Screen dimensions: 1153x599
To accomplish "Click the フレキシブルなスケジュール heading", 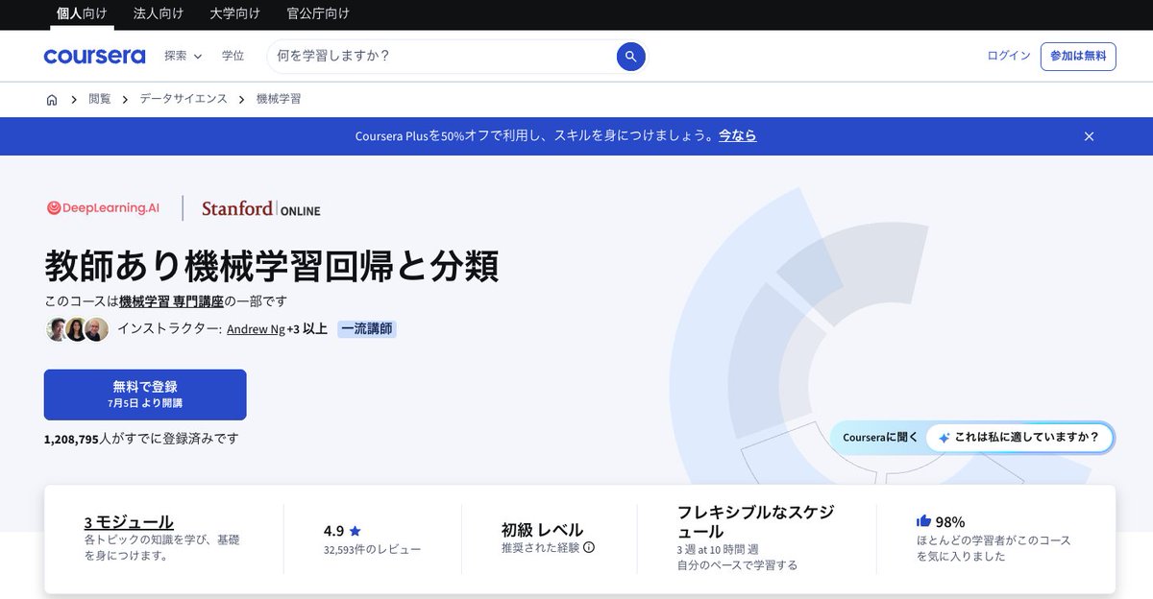I will click(756, 521).
